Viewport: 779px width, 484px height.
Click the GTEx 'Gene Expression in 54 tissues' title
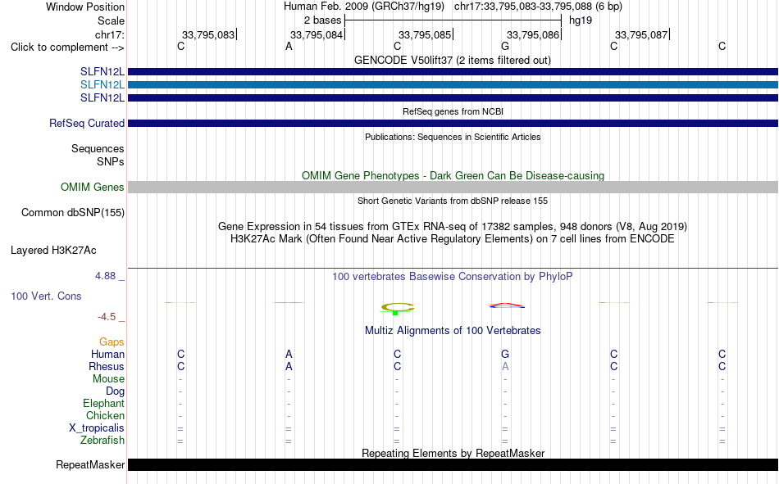click(x=453, y=226)
